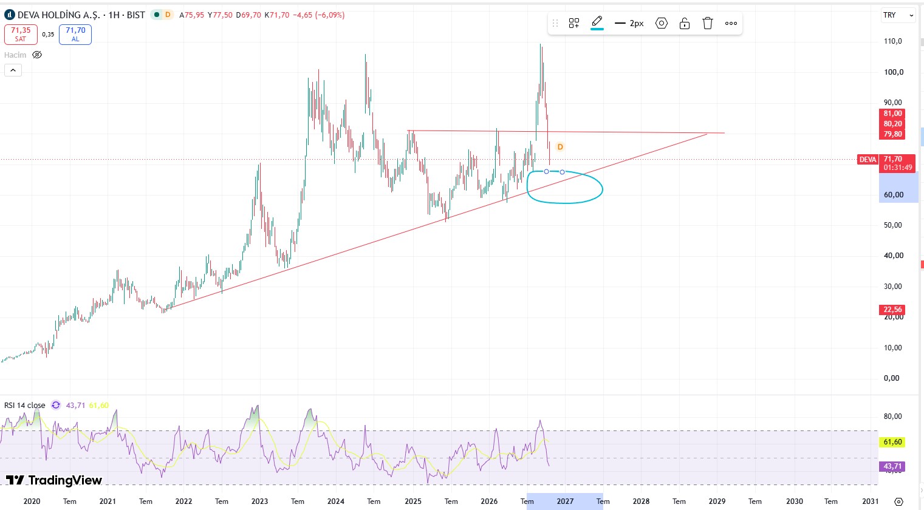Image resolution: width=924 pixels, height=510 pixels.
Task: Collapse the indicator legend chevron
Action: [13, 70]
